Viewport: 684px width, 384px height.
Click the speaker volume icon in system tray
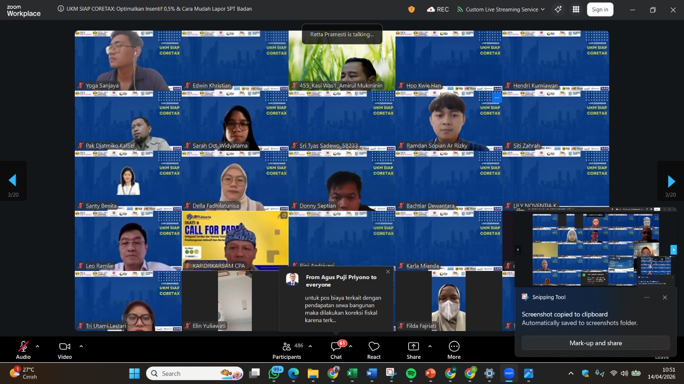[x=624, y=373]
